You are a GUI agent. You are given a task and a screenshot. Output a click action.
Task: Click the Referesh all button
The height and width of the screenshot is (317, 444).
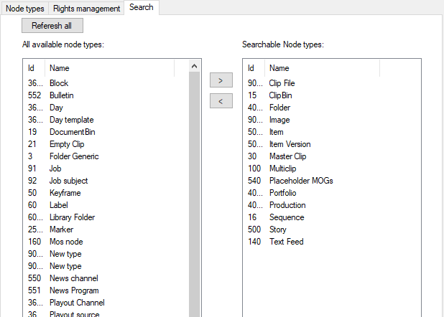(x=52, y=26)
